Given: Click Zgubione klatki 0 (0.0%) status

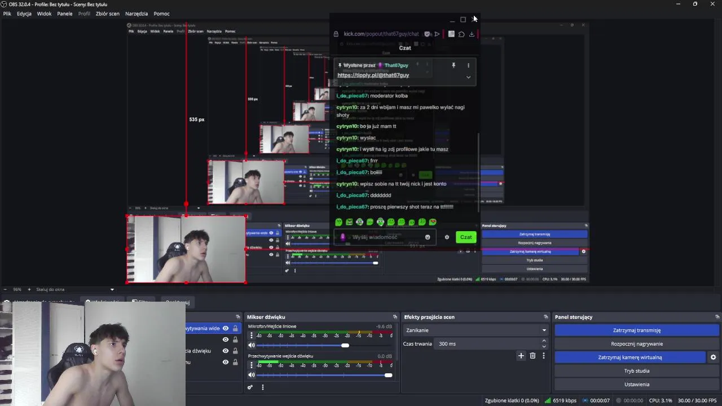Looking at the screenshot, I should coord(512,400).
